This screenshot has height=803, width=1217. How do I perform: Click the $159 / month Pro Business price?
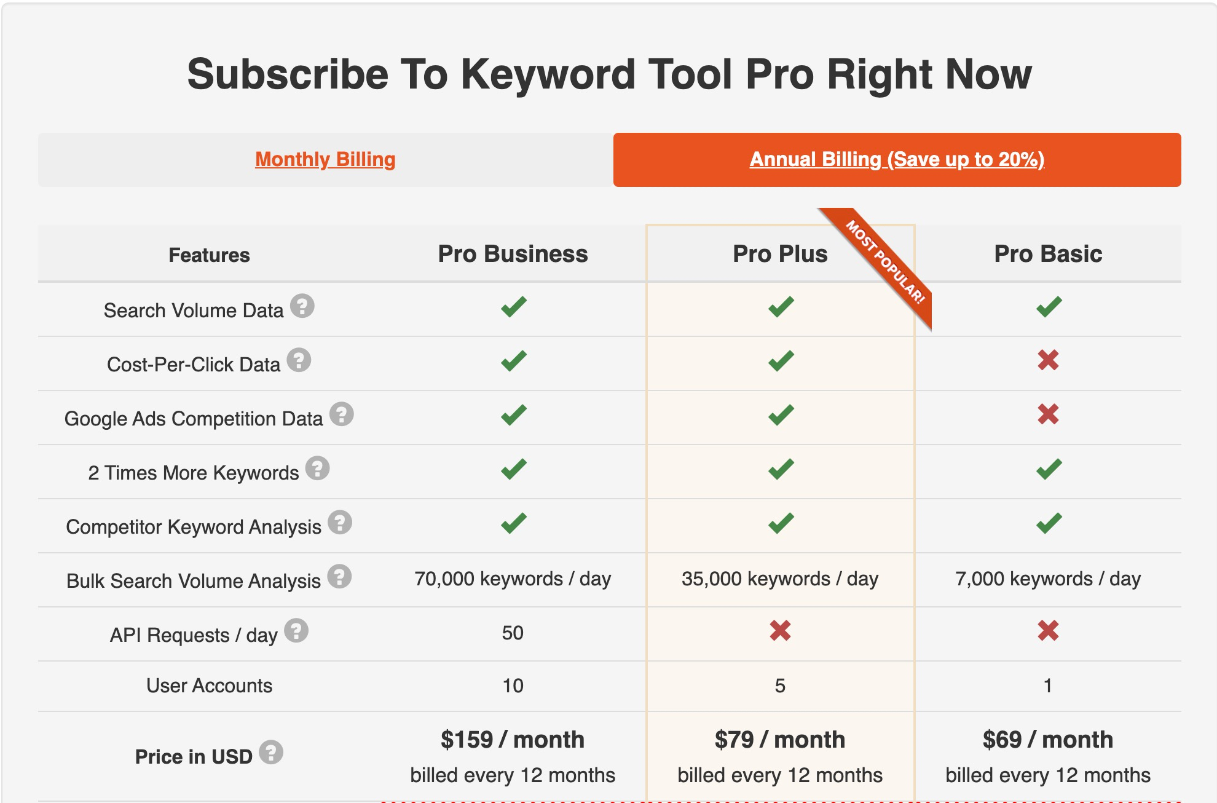(x=513, y=739)
